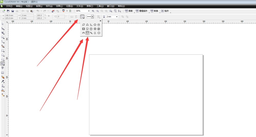Pick the Ellipse tool in toolbox
Image resolution: width=256 pixels, height=137 pixels.
(3, 55)
